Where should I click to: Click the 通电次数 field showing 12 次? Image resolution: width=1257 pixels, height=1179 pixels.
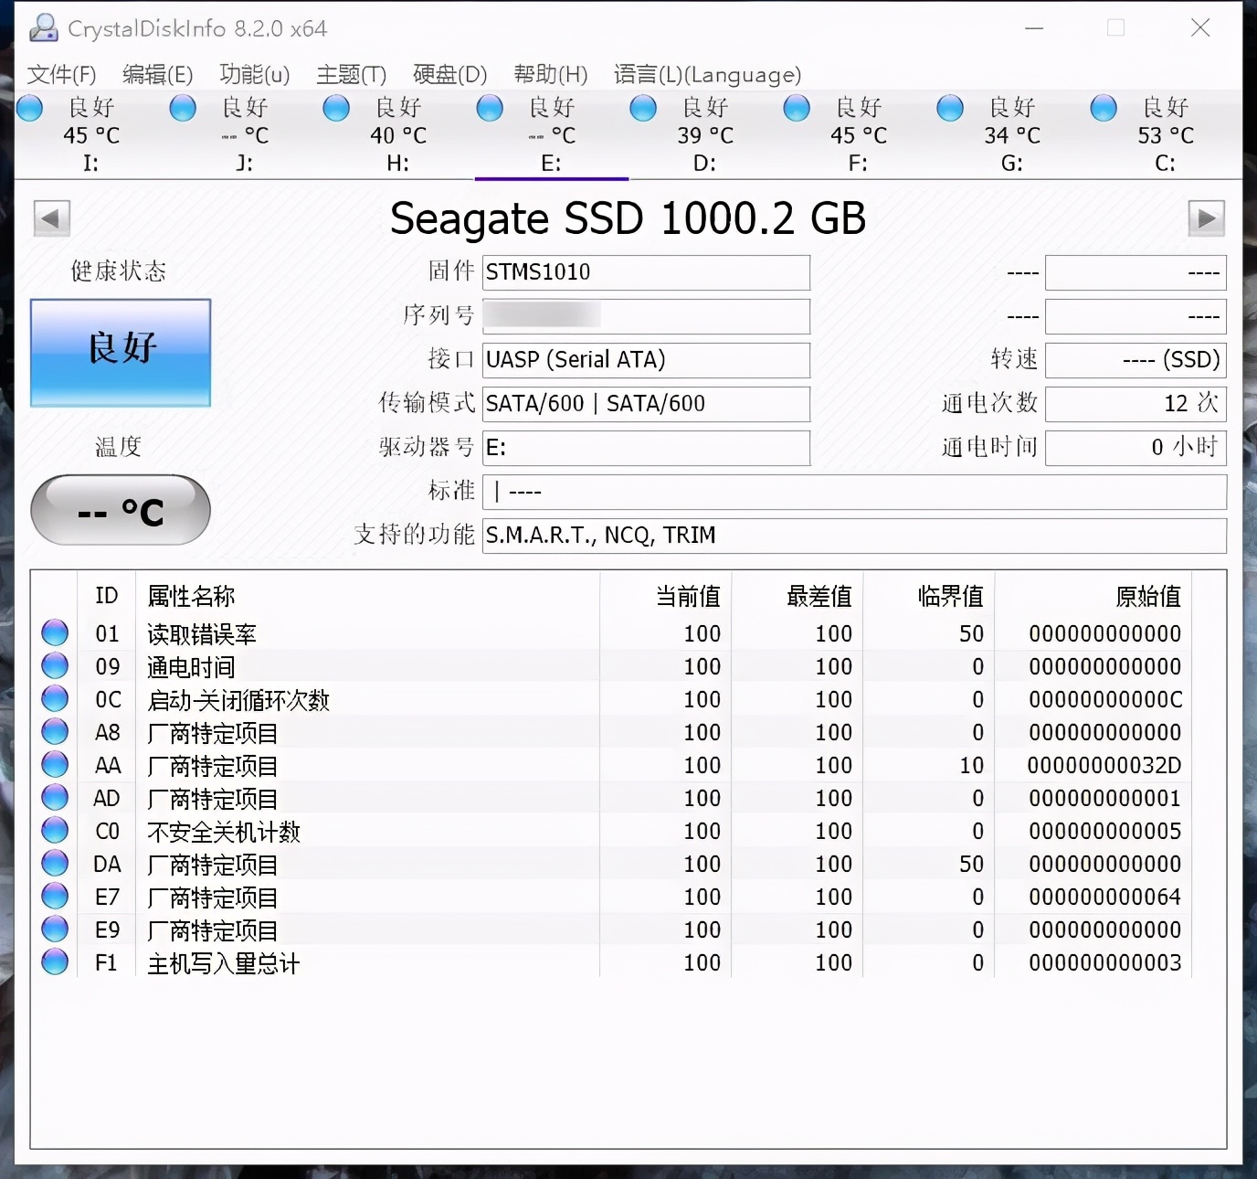[x=1136, y=404]
